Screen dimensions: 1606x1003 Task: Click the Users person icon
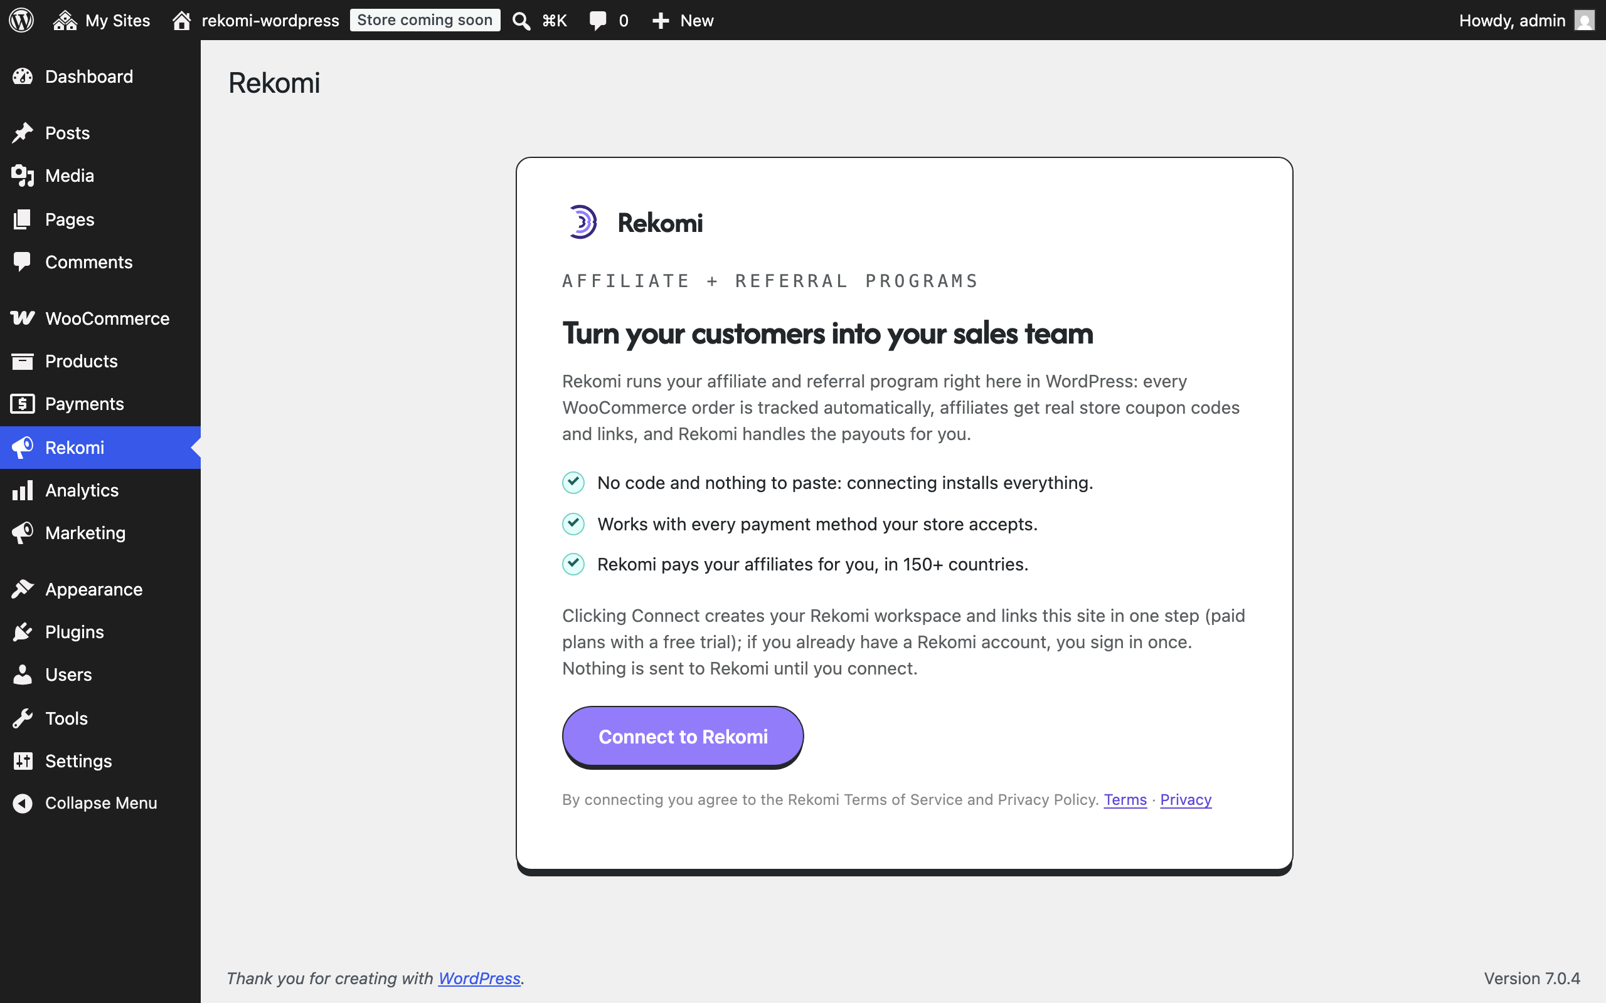point(23,675)
